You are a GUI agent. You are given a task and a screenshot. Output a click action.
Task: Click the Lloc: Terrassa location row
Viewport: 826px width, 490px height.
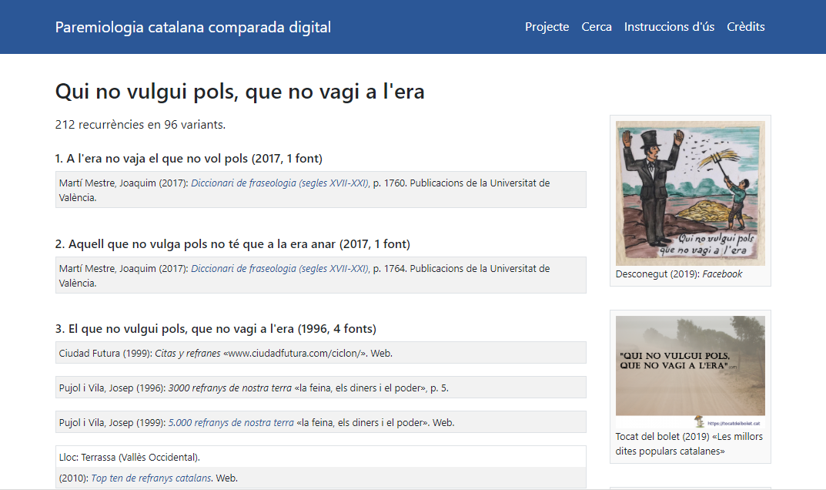pyautogui.click(x=129, y=458)
